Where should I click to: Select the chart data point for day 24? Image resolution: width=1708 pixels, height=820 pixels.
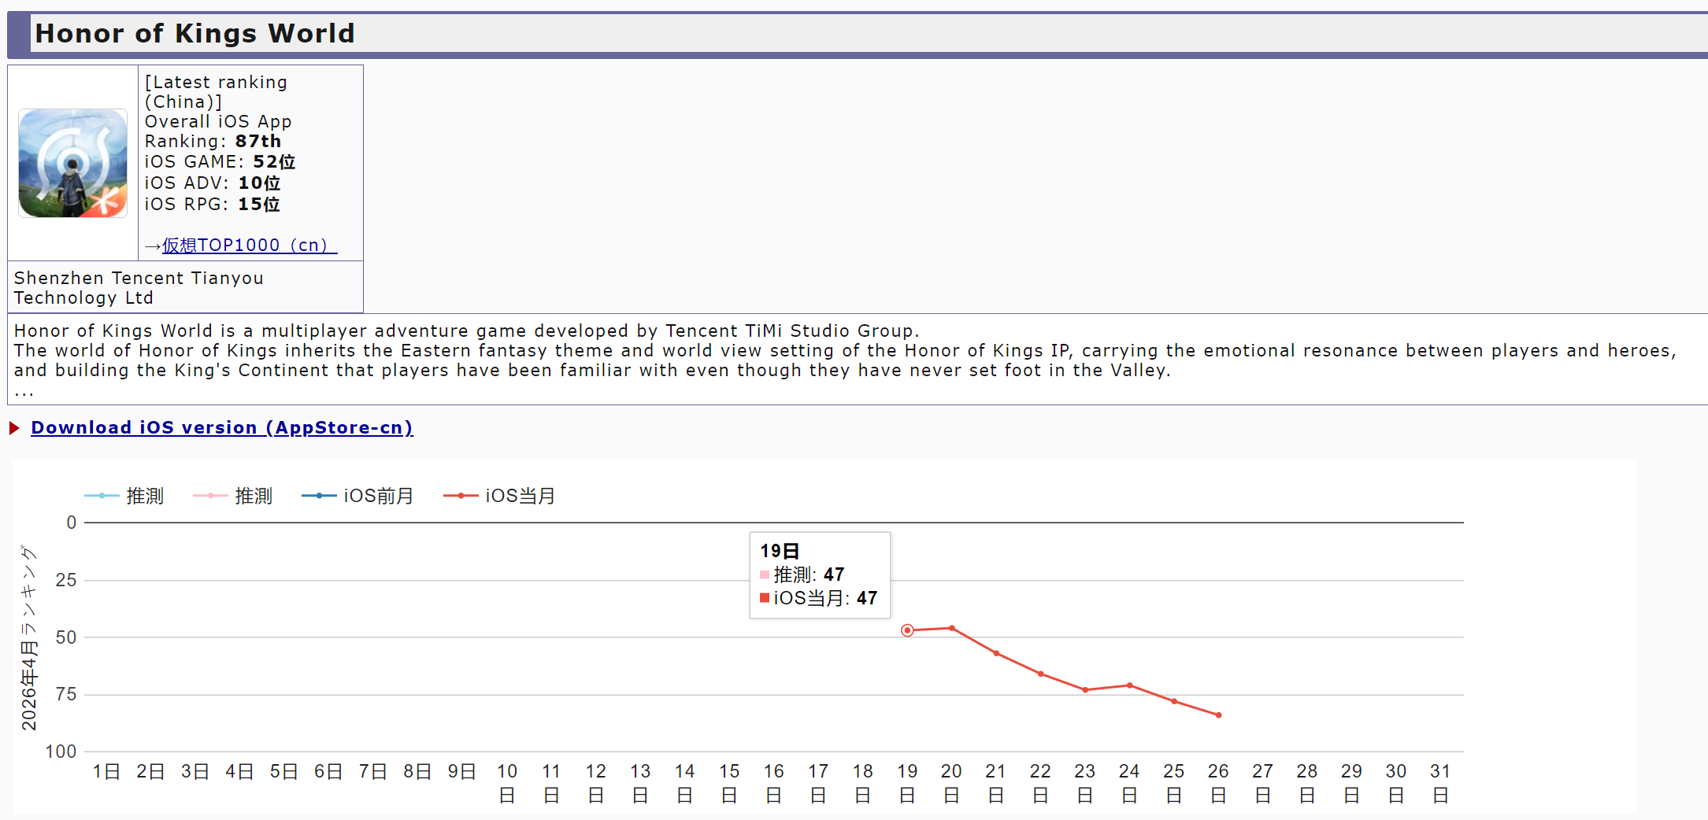tap(1130, 685)
